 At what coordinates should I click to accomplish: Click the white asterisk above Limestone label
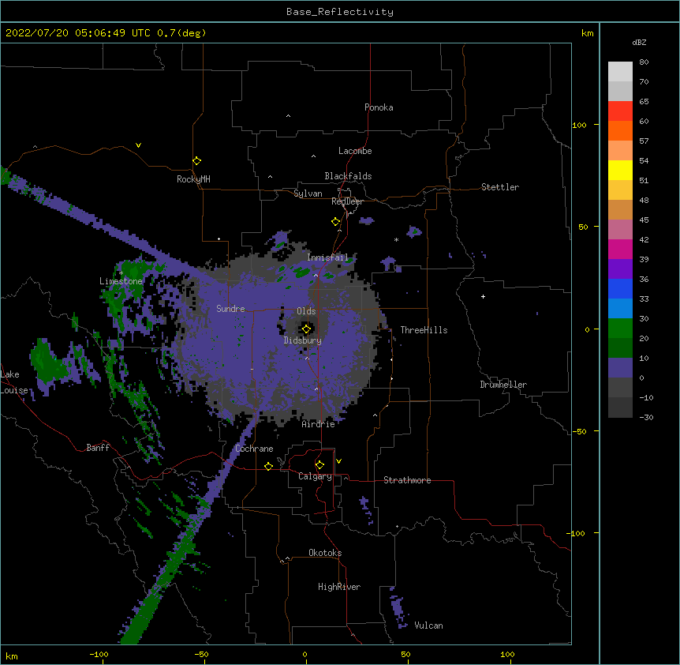[x=121, y=273]
